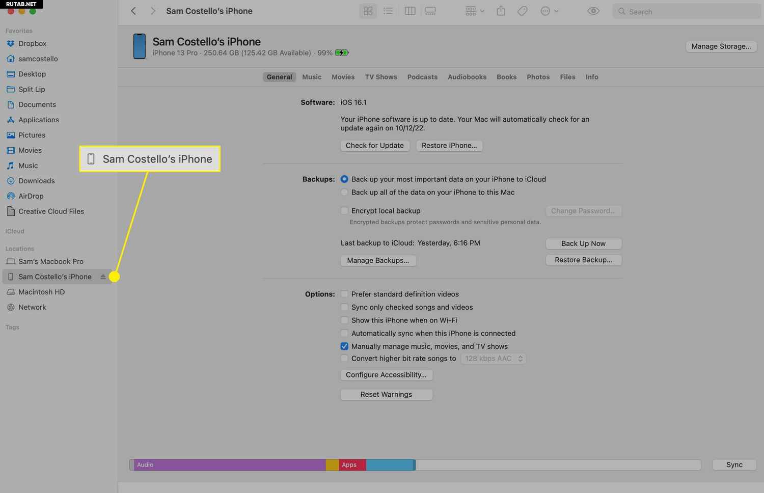Select back up to this Mac option
The height and width of the screenshot is (493, 764).
click(344, 193)
